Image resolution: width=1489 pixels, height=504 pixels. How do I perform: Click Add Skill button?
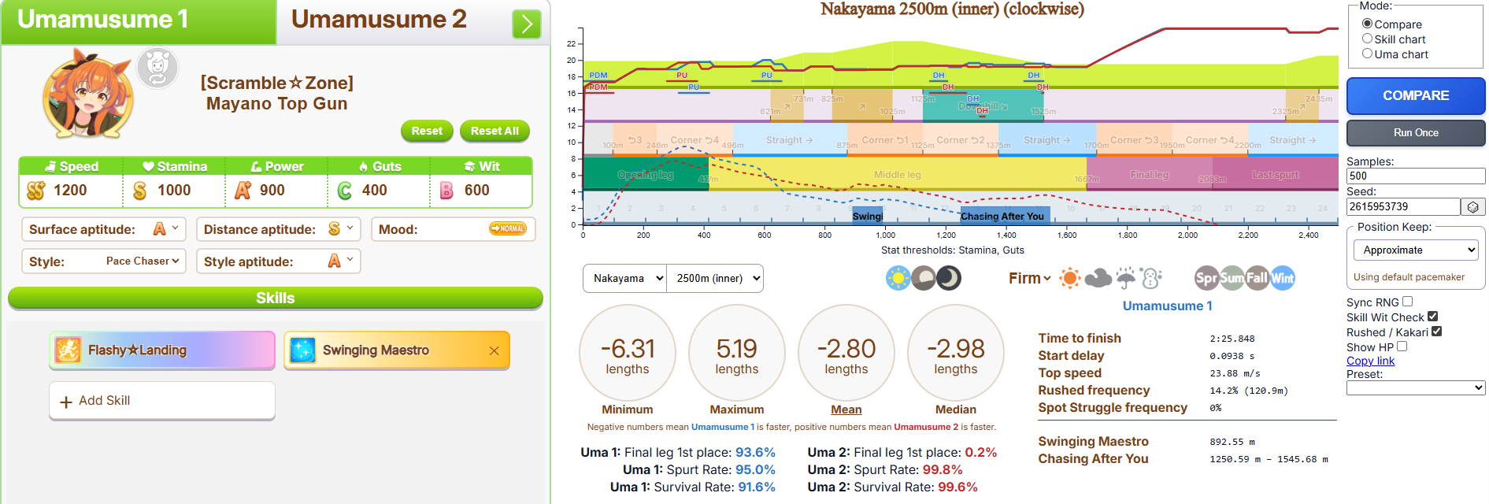(162, 401)
